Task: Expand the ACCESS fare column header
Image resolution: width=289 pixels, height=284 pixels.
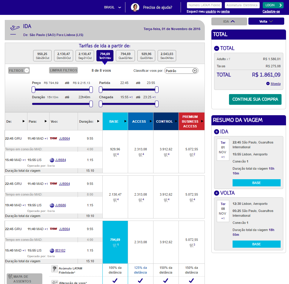Action: pos(141,121)
